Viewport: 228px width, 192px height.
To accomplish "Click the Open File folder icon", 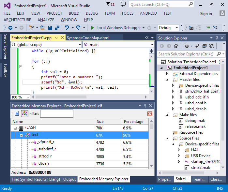I will click(43, 28).
